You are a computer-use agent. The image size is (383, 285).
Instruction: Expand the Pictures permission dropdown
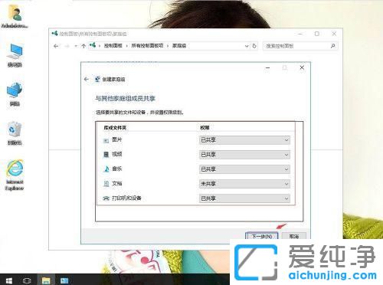(x=244, y=140)
